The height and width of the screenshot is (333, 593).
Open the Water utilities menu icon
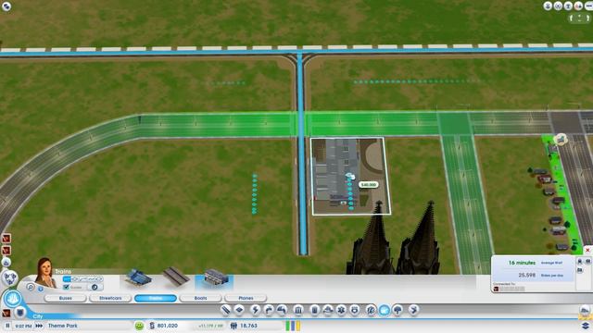coord(269,310)
